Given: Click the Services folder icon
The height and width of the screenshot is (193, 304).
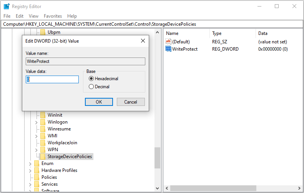Looking at the screenshot, I should 37,184.
